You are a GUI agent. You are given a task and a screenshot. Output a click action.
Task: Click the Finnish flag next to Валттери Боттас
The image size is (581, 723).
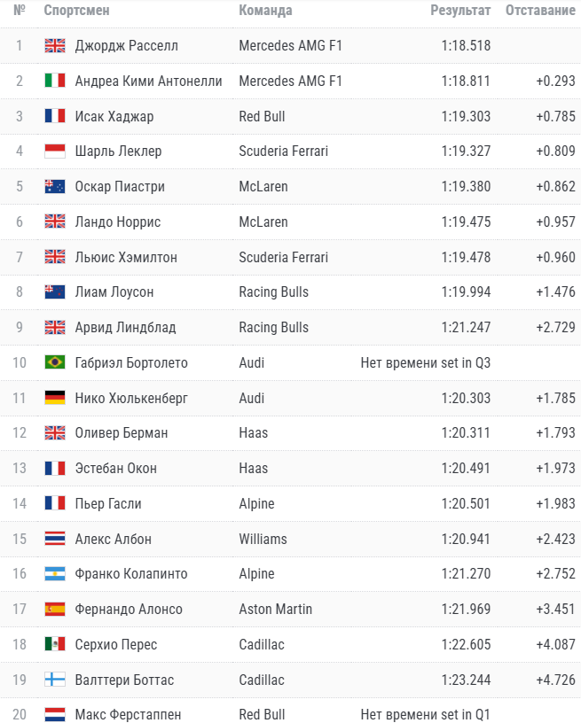coord(55,680)
